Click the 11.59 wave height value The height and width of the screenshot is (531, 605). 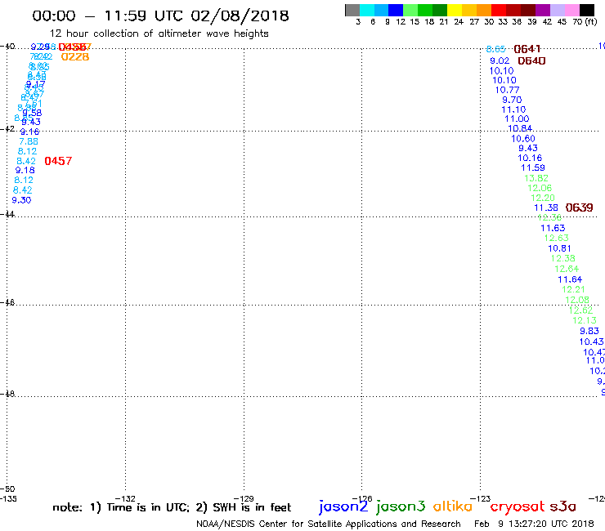coord(533,167)
